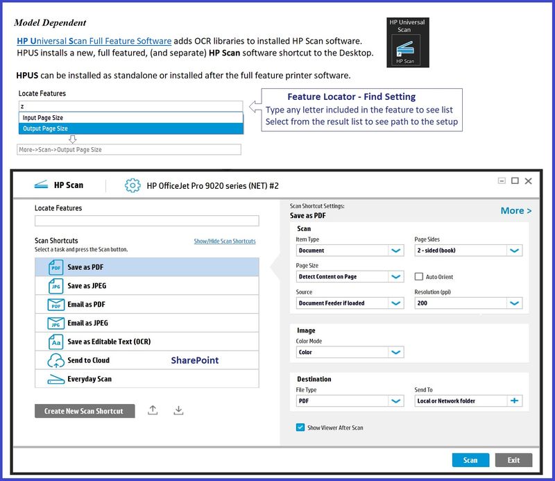Click the Email as JPEG envelope icon

[x=56, y=323]
